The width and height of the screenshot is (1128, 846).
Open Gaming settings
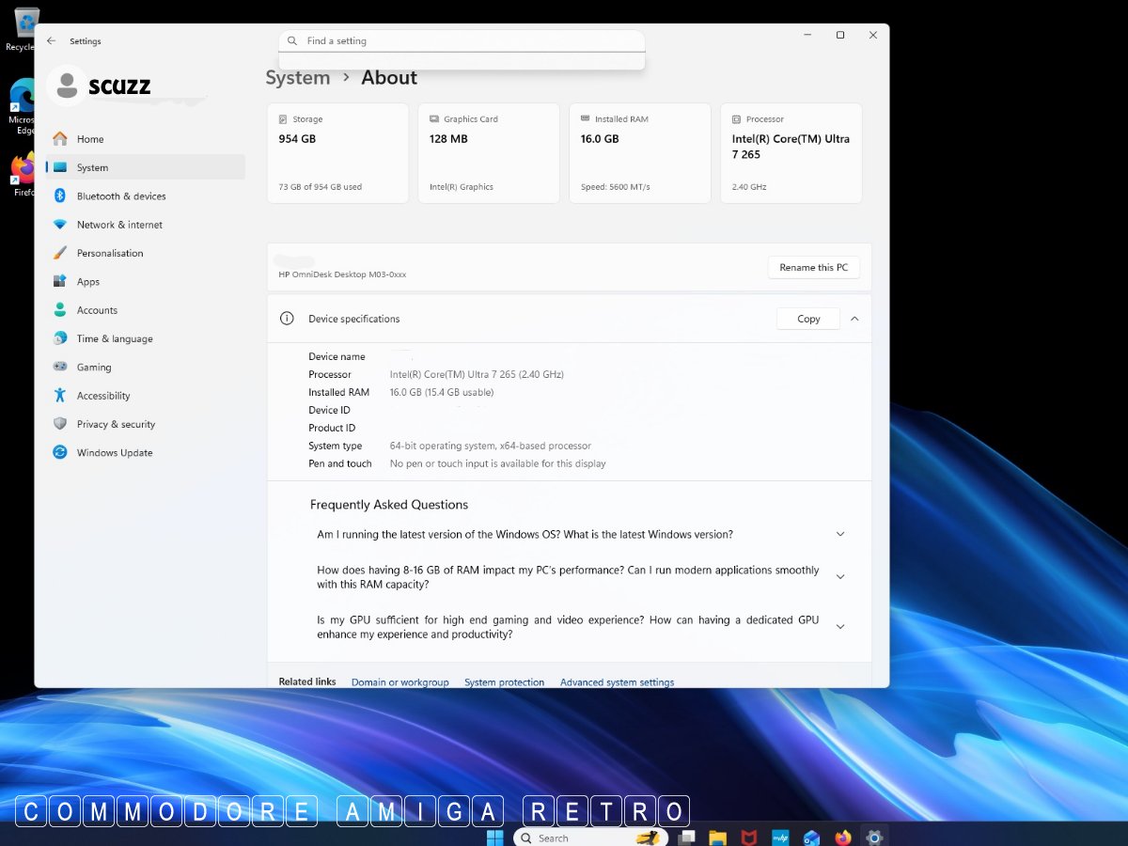(x=94, y=368)
